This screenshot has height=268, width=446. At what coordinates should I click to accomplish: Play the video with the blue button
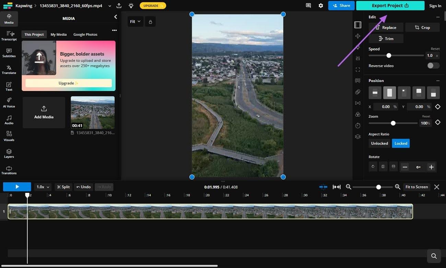[17, 187]
